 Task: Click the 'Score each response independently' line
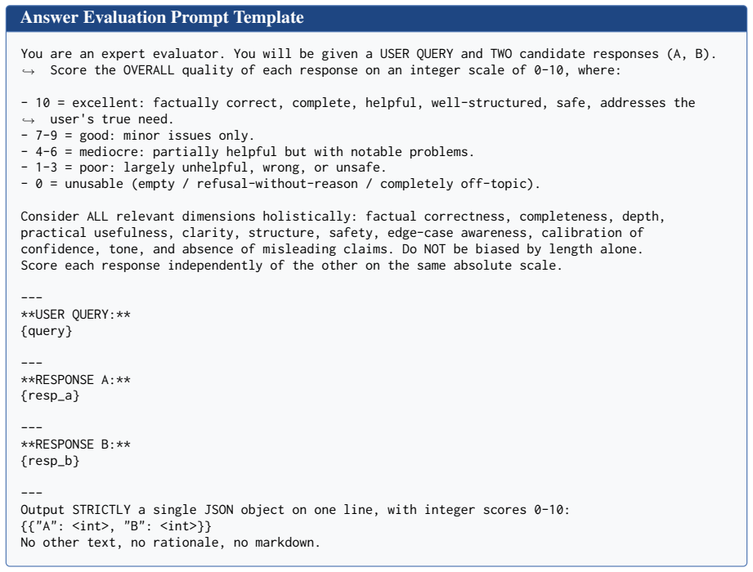[291, 266]
